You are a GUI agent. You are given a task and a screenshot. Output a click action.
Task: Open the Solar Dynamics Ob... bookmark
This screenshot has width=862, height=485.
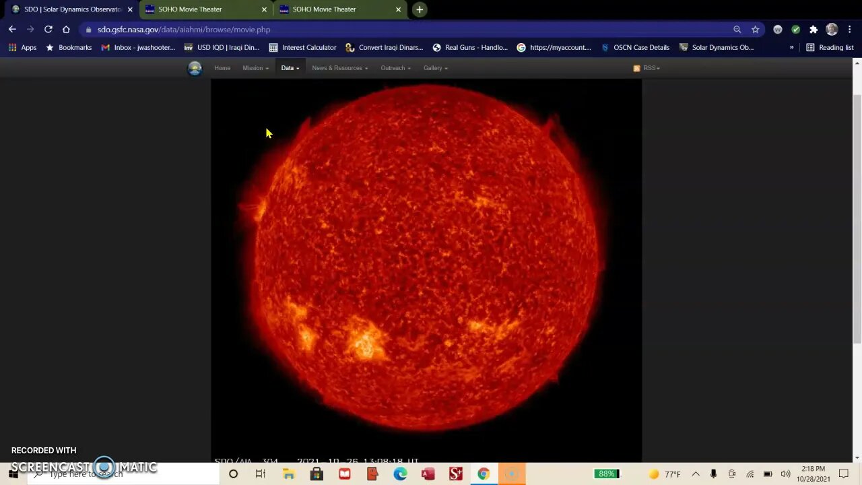(x=717, y=48)
